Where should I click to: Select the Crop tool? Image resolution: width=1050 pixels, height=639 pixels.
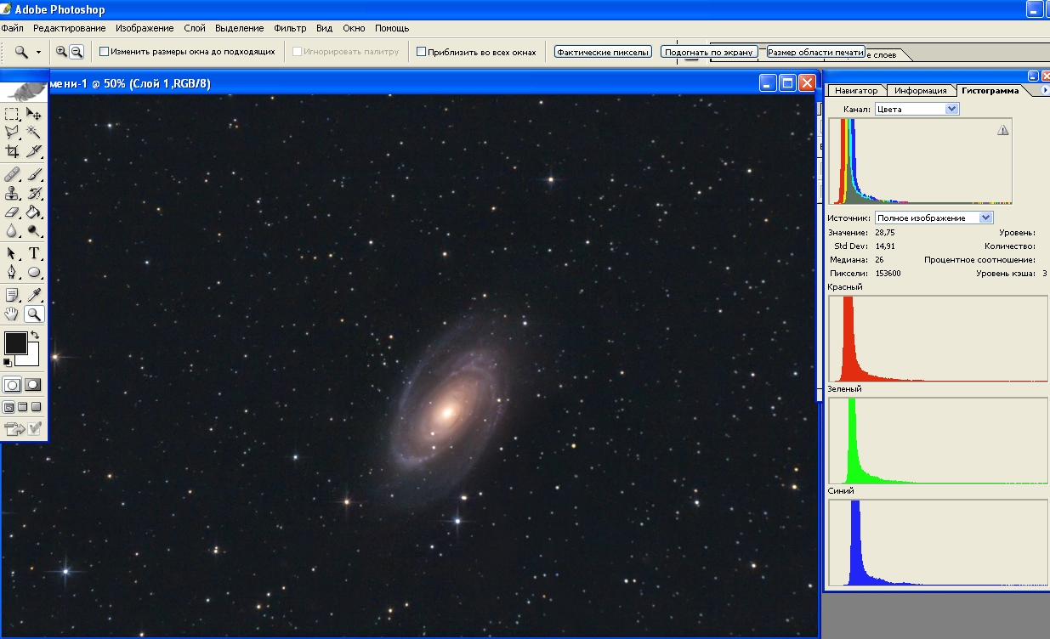point(12,151)
